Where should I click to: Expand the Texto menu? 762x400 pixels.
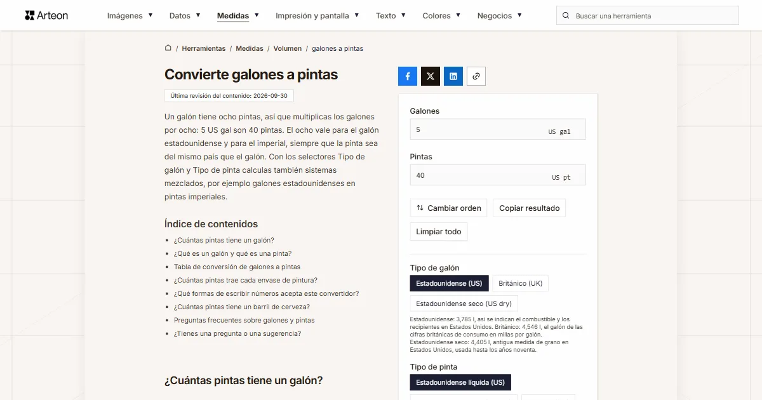391,15
